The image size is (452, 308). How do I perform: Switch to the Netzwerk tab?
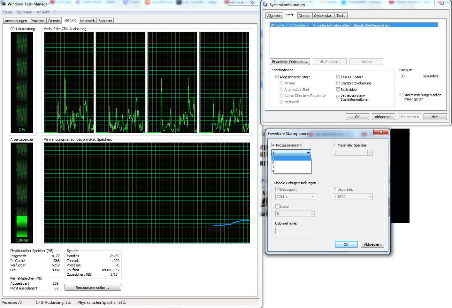pos(88,21)
